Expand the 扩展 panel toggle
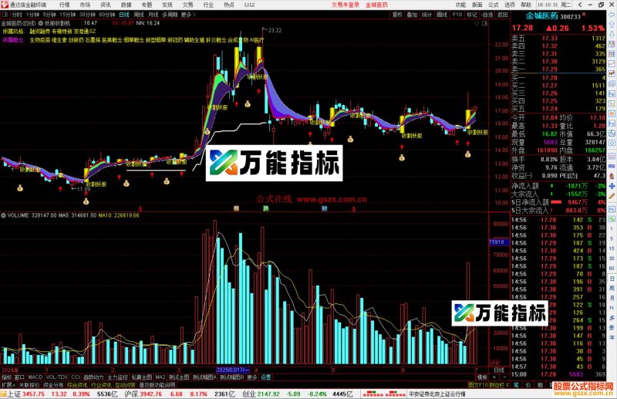617x399 pixels. click(8, 385)
